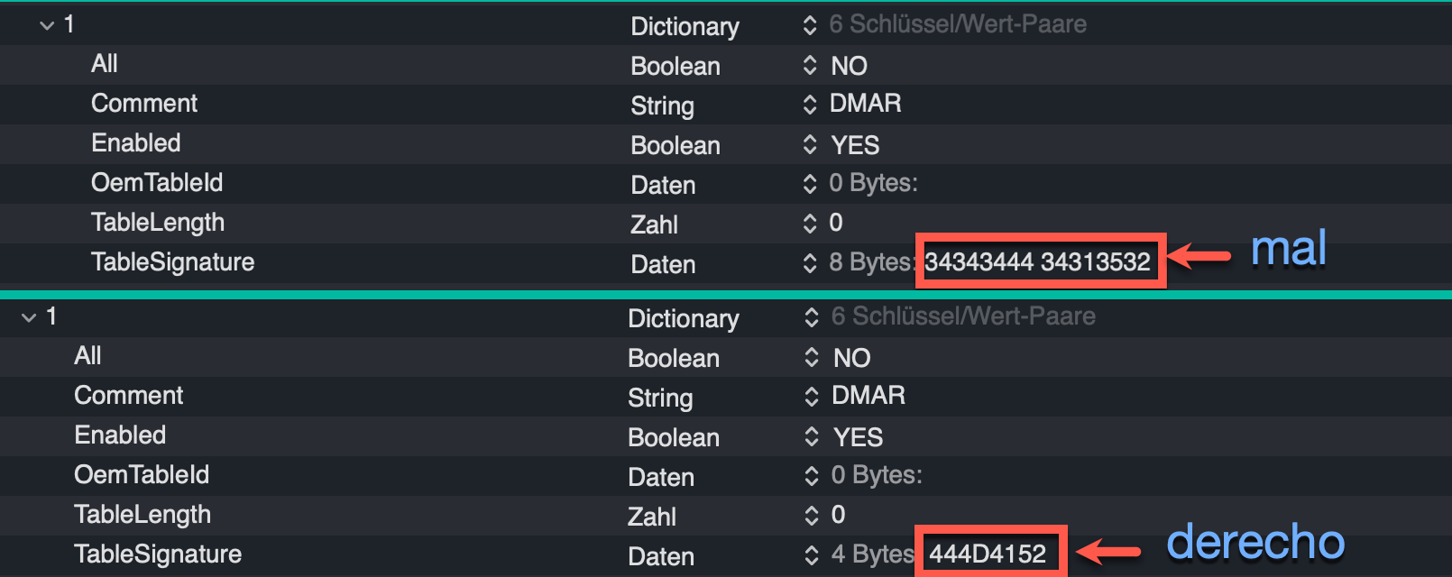Click type stepper of lower TableLength Zahl row

812,516
